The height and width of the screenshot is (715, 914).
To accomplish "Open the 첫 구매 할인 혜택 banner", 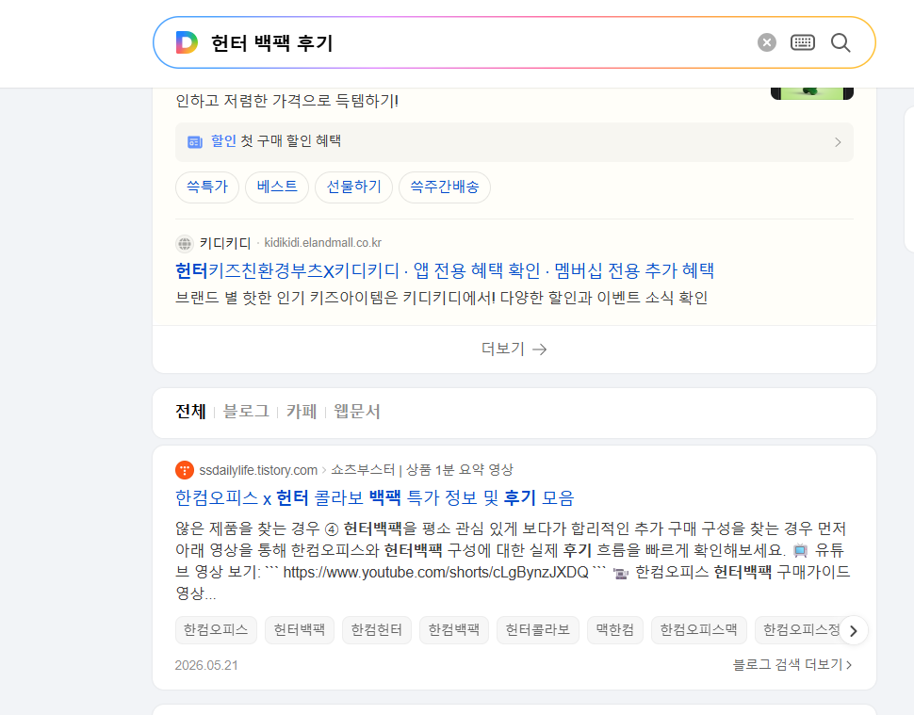I will pyautogui.click(x=514, y=142).
